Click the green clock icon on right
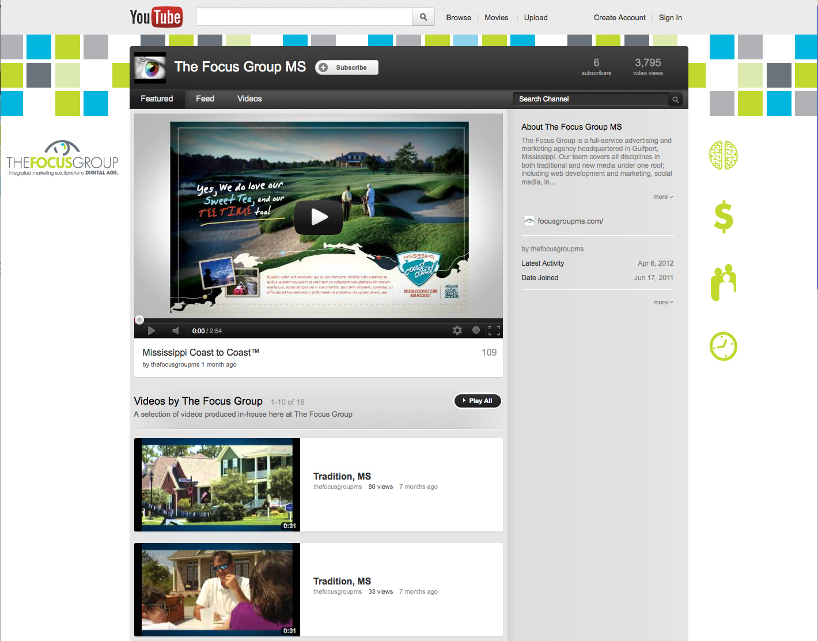 pos(724,346)
